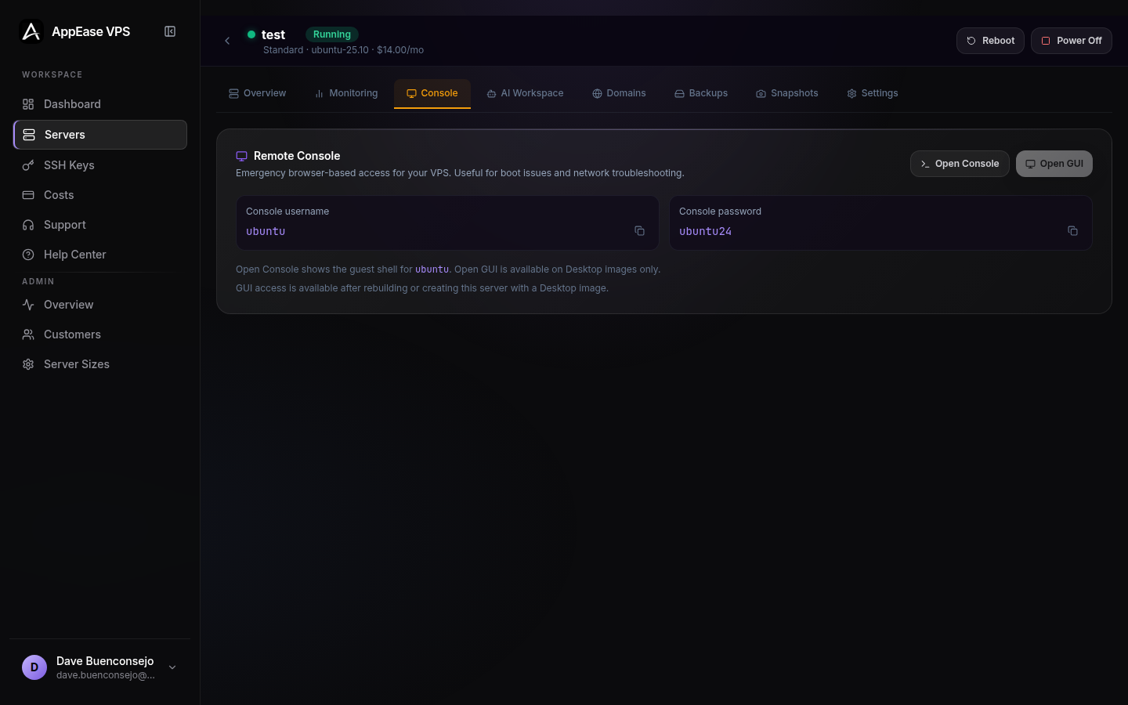Switch to the server Overview tab
The height and width of the screenshot is (705, 1128).
click(x=257, y=93)
